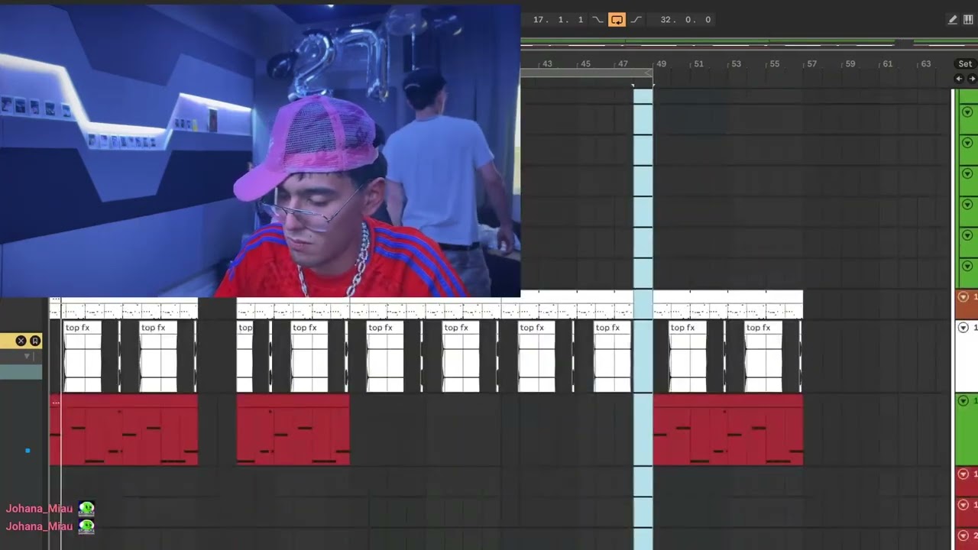Click the Punch-In switch icon

(x=597, y=20)
